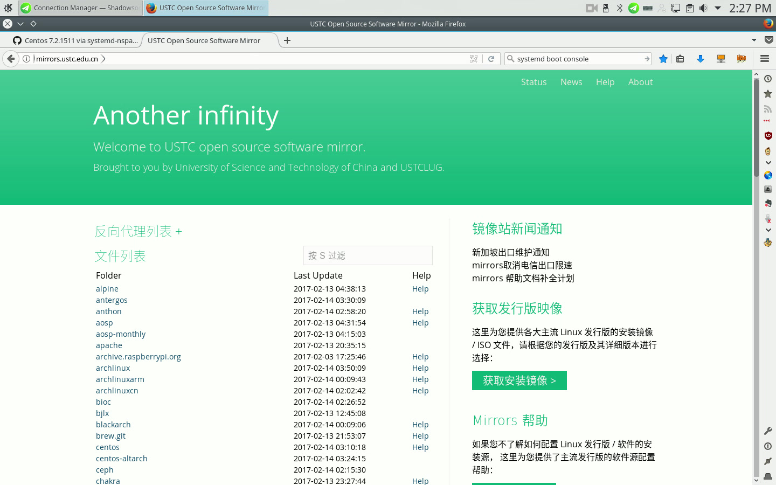Viewport: 776px width, 485px height.
Task: Click the blue globe icon in sidebar
Action: (768, 175)
